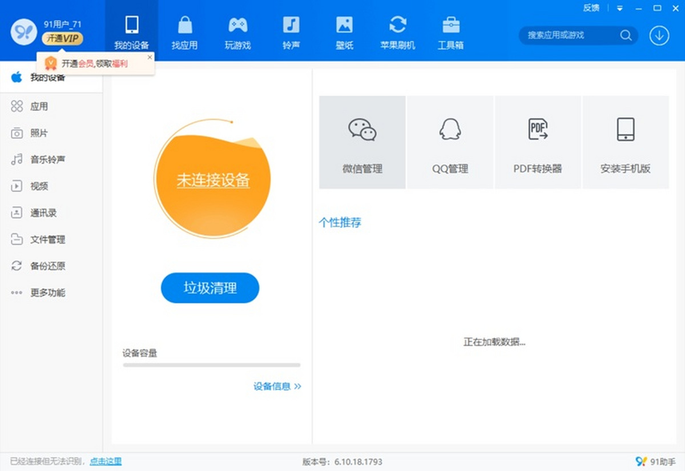Open the title bar dropdown menu arrow
Image resolution: width=685 pixels, height=471 pixels.
[619, 8]
